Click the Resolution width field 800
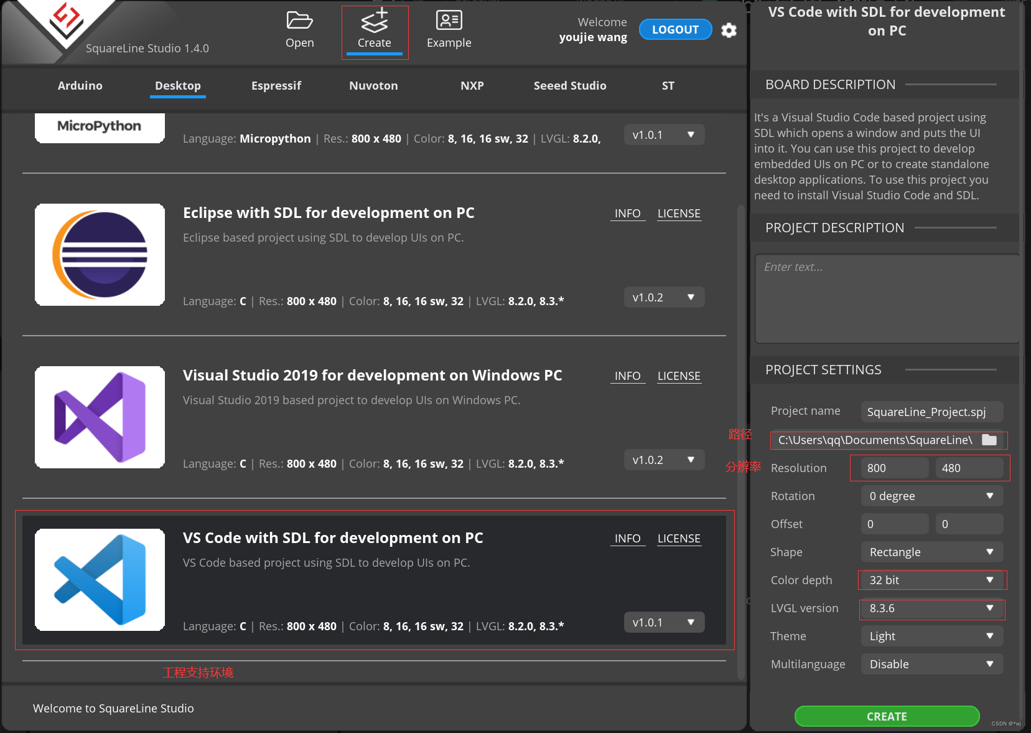This screenshot has height=733, width=1031. [895, 468]
